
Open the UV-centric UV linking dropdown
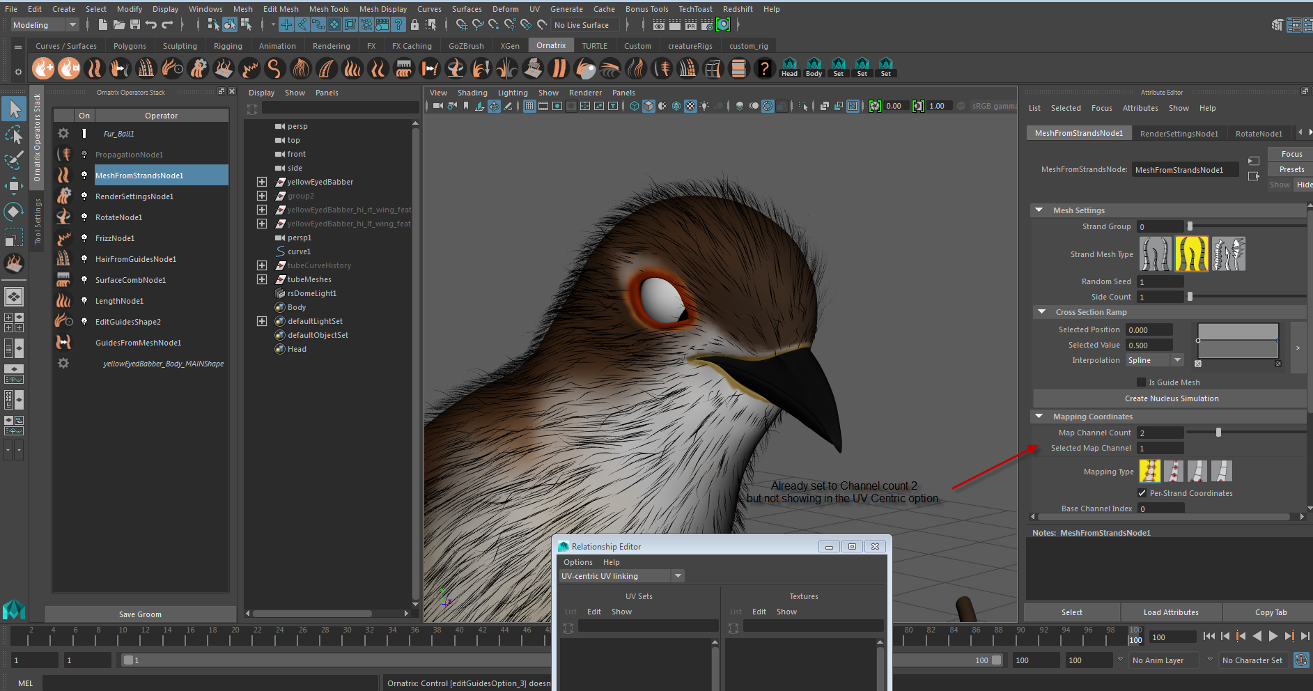pyautogui.click(x=621, y=576)
